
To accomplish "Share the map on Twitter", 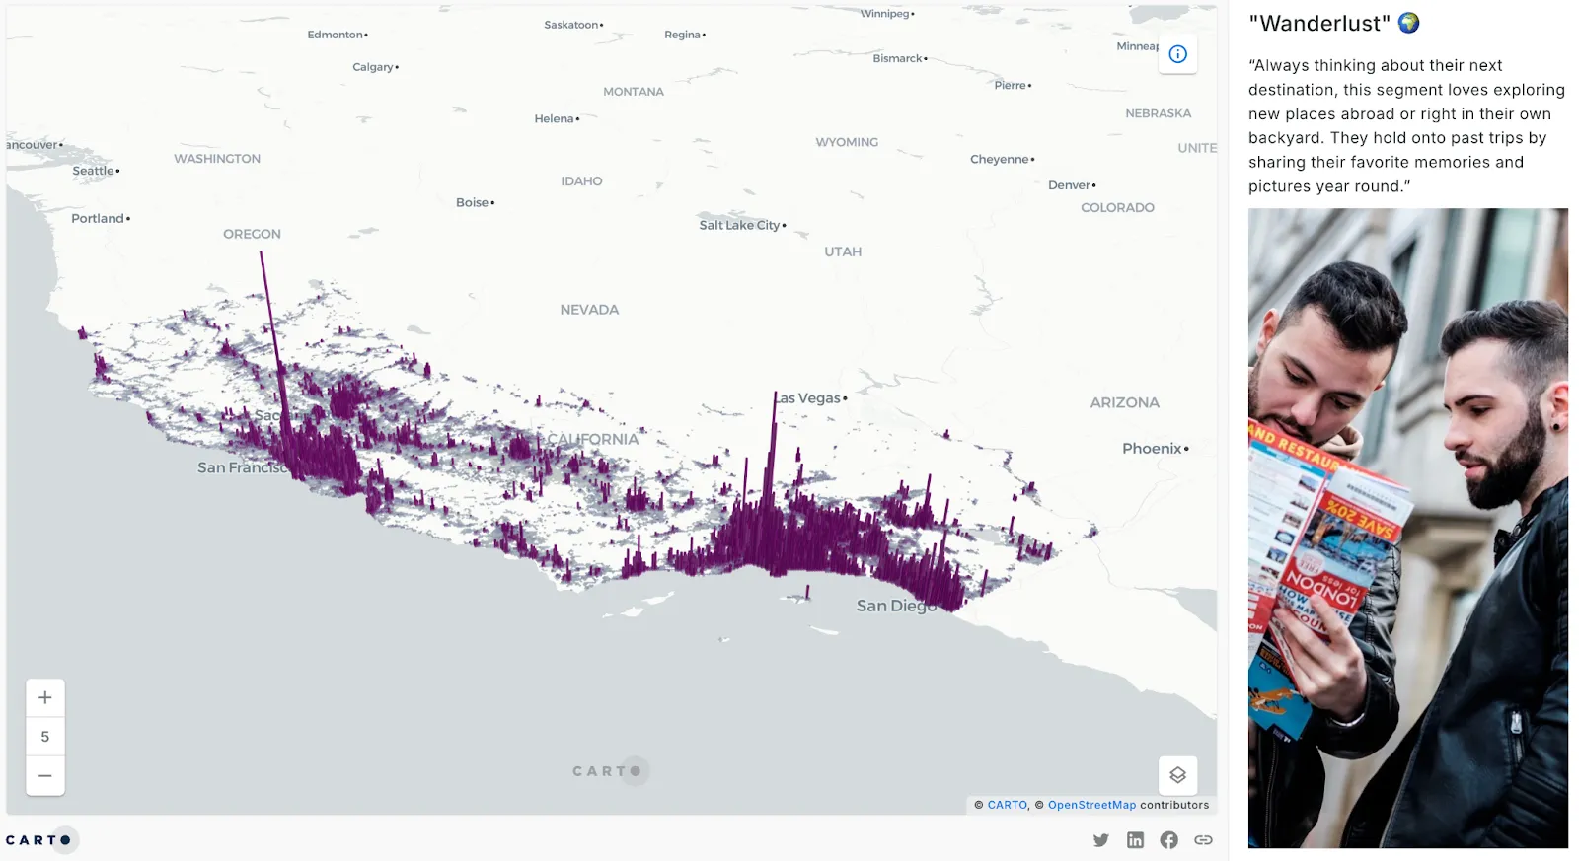I will (x=1101, y=840).
